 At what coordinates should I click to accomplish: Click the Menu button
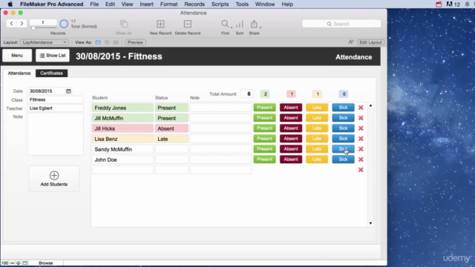click(17, 56)
